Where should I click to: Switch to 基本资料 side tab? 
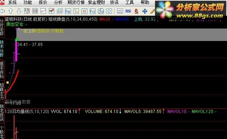click(2, 70)
